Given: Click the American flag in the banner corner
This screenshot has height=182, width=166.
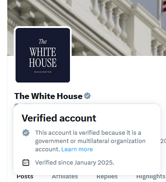Looking at the screenshot, I should tap(164, 6).
